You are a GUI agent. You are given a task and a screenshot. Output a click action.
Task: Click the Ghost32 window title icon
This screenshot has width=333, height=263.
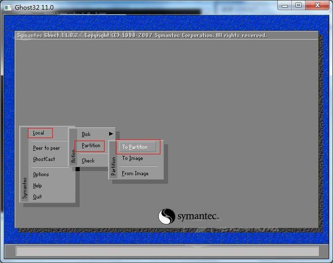8,8
